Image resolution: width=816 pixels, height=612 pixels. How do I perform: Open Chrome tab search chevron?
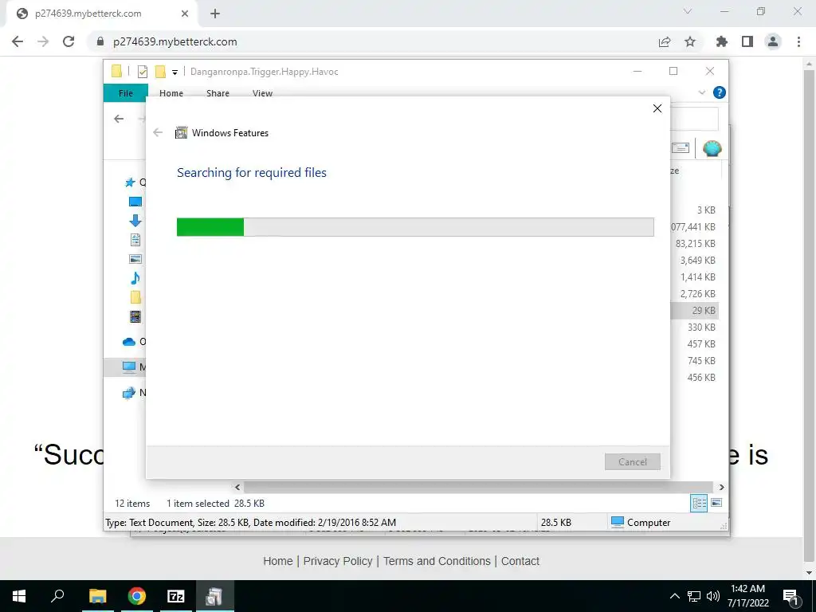pos(688,11)
